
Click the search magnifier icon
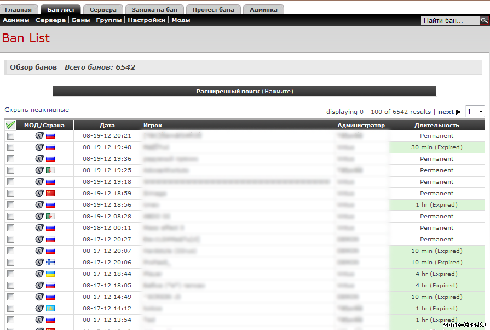coord(485,20)
